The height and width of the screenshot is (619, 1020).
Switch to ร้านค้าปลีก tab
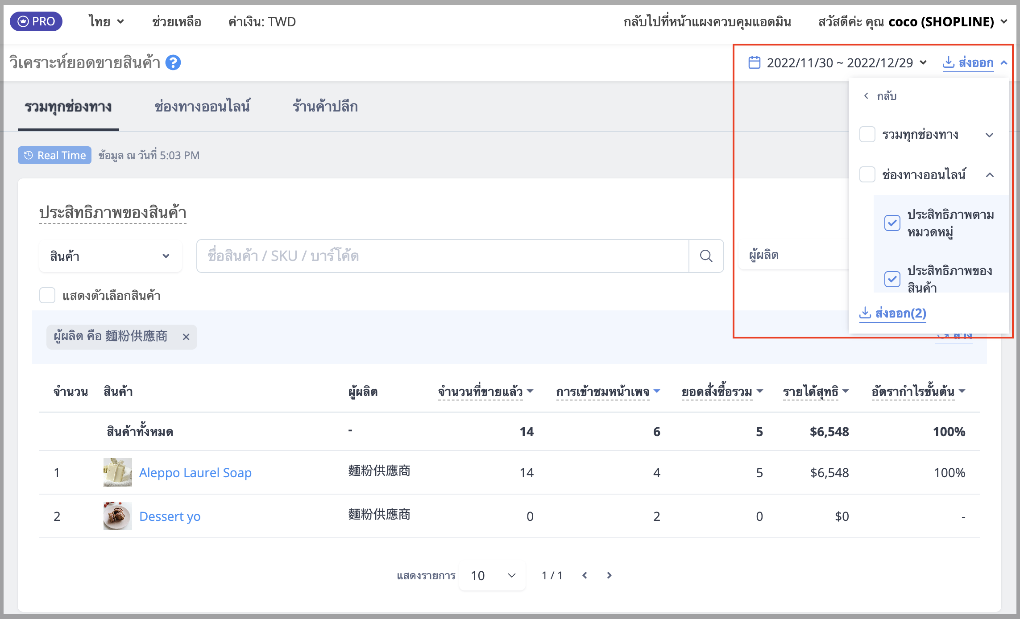(x=325, y=107)
